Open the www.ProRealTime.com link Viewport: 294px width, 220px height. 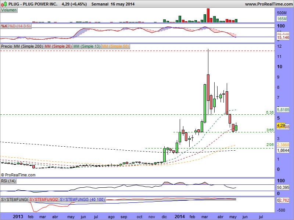pos(268,4)
